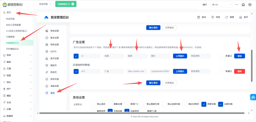Screen dimensions: 256x122
Task: Expand the 网址 sidebar group
Action: point(31,82)
